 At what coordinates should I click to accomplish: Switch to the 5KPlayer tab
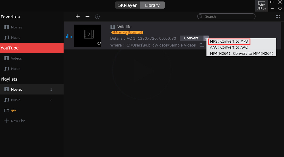[x=127, y=5]
